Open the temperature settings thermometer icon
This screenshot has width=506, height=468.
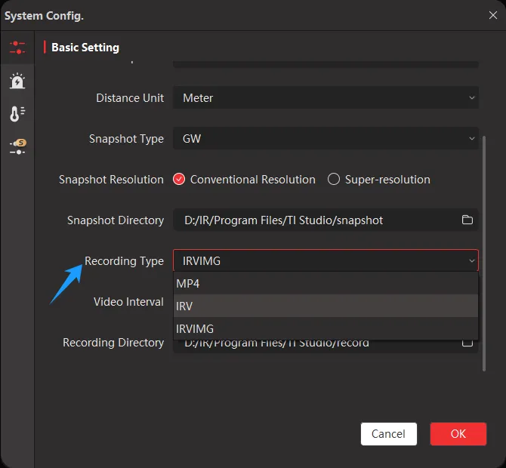17,114
